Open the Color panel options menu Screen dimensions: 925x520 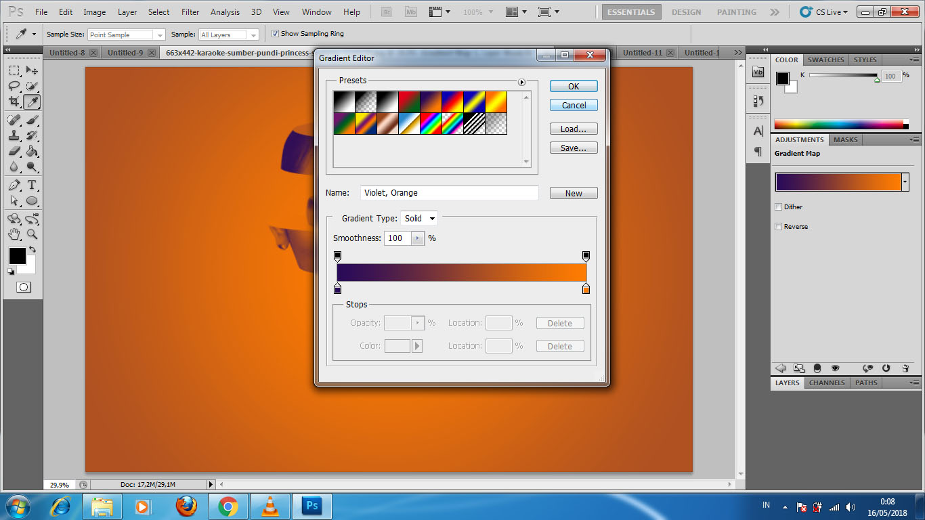(x=914, y=60)
